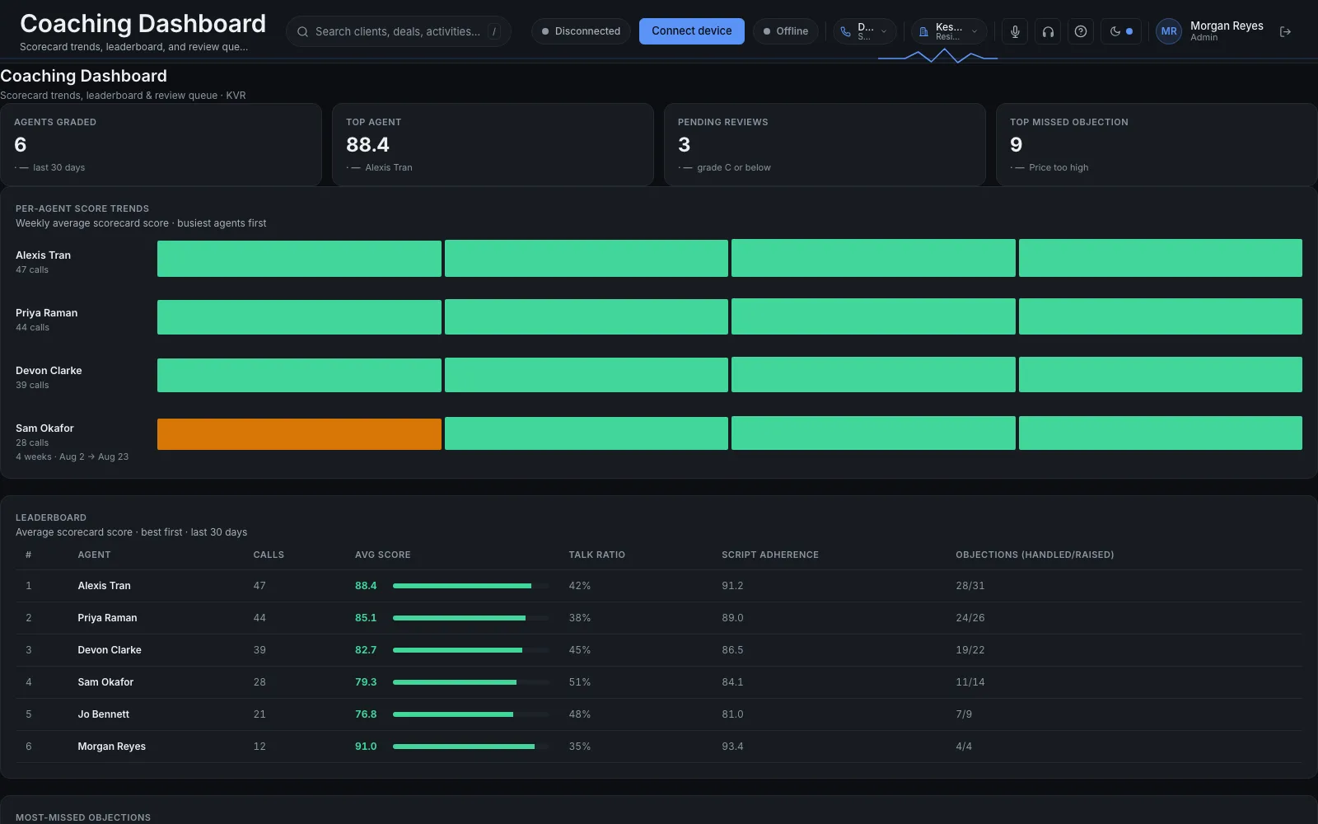The image size is (1318, 824).
Task: Click the 91.0 score progress bar
Action: (470, 747)
